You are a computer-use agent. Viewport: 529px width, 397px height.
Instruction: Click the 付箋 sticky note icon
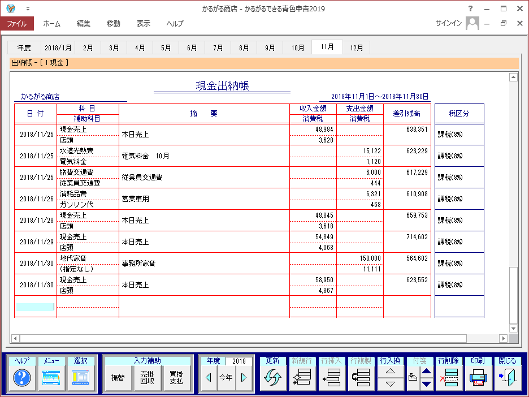point(413,378)
